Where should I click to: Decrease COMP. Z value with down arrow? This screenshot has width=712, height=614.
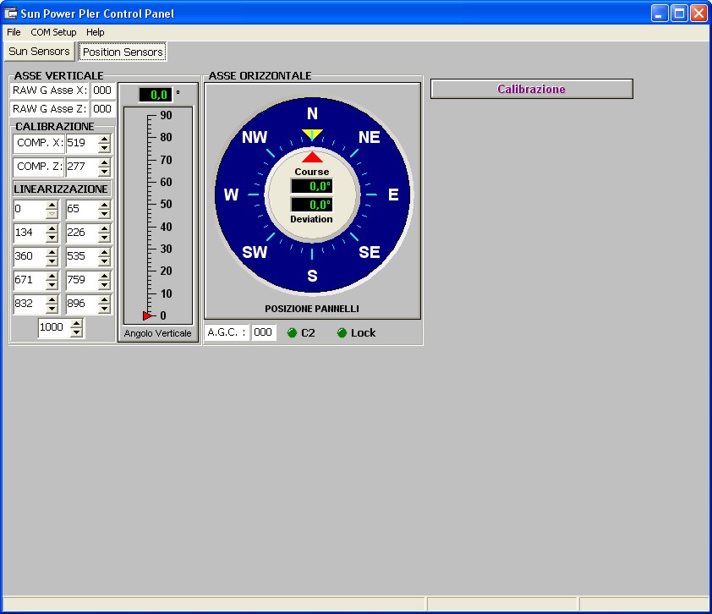click(105, 172)
